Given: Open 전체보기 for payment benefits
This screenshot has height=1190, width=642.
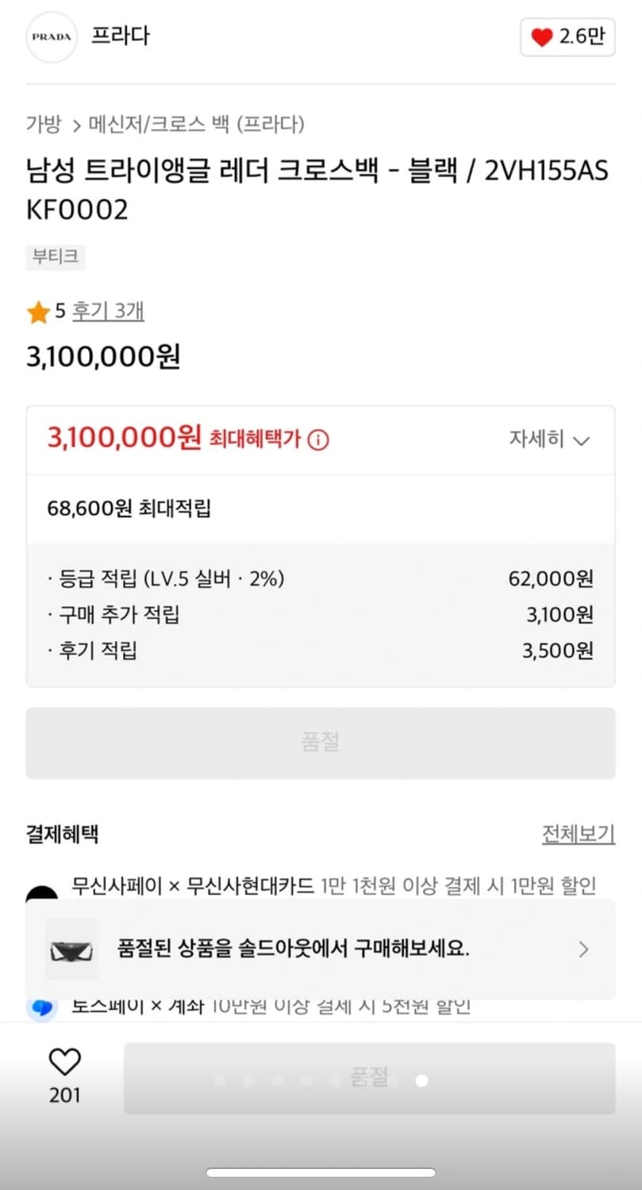Looking at the screenshot, I should pos(578,834).
